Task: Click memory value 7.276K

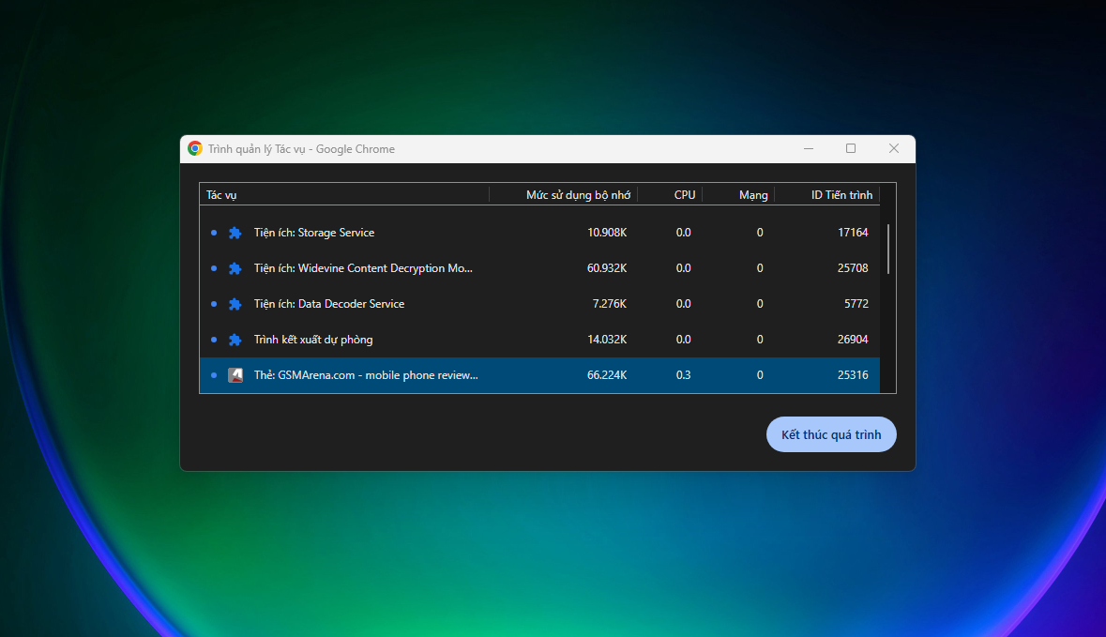Action: (610, 304)
